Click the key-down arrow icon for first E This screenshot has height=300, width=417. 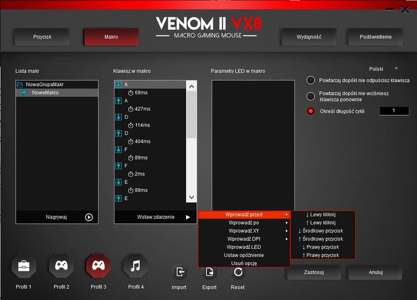point(119,182)
